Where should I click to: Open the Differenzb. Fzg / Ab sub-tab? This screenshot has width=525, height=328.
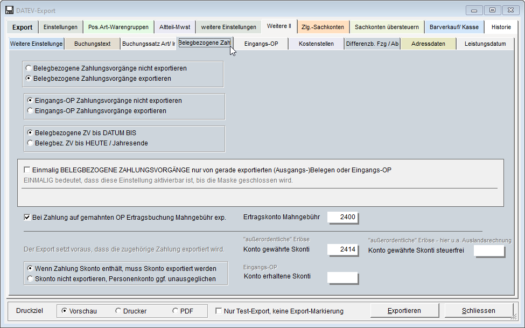pyautogui.click(x=372, y=44)
